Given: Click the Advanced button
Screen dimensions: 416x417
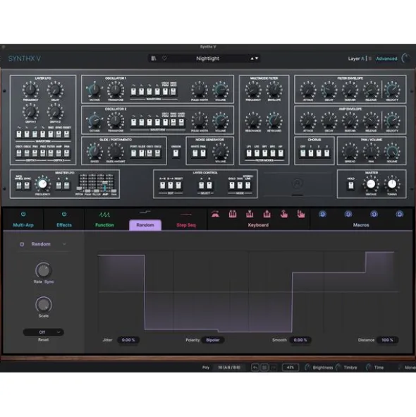Looking at the screenshot, I should point(386,59).
